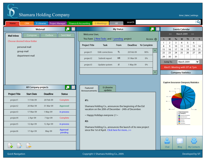206x161 pixels.
Task: Click the search magnifier icon
Action: coord(198,22)
